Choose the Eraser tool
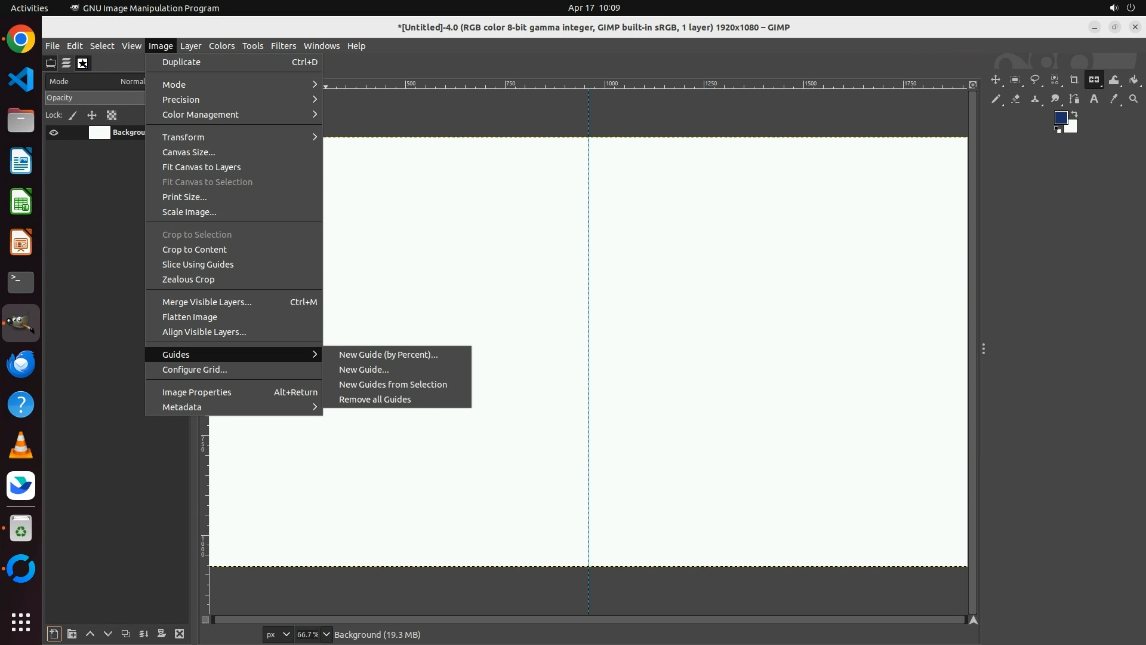Image resolution: width=1146 pixels, height=645 pixels. (x=1015, y=99)
